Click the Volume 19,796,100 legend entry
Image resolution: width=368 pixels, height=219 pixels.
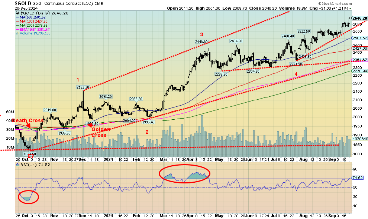(33, 33)
